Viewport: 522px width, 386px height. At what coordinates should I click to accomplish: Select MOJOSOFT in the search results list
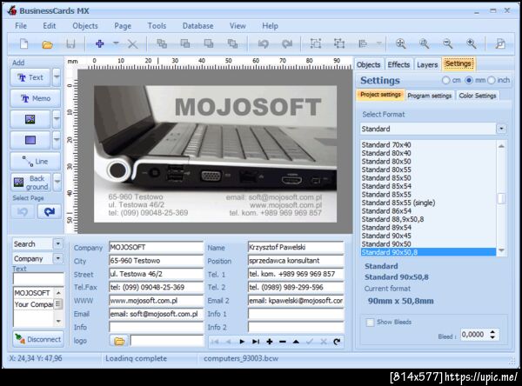click(33, 293)
